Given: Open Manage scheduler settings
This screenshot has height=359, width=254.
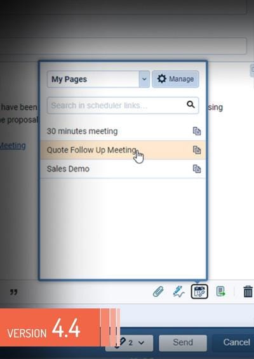Looking at the screenshot, I should 175,79.
